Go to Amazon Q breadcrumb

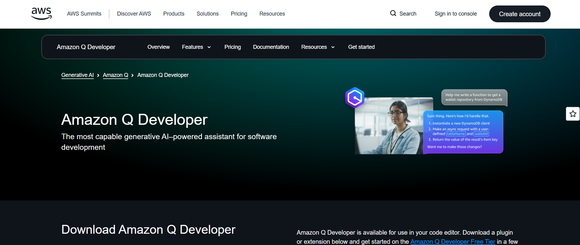(x=115, y=75)
